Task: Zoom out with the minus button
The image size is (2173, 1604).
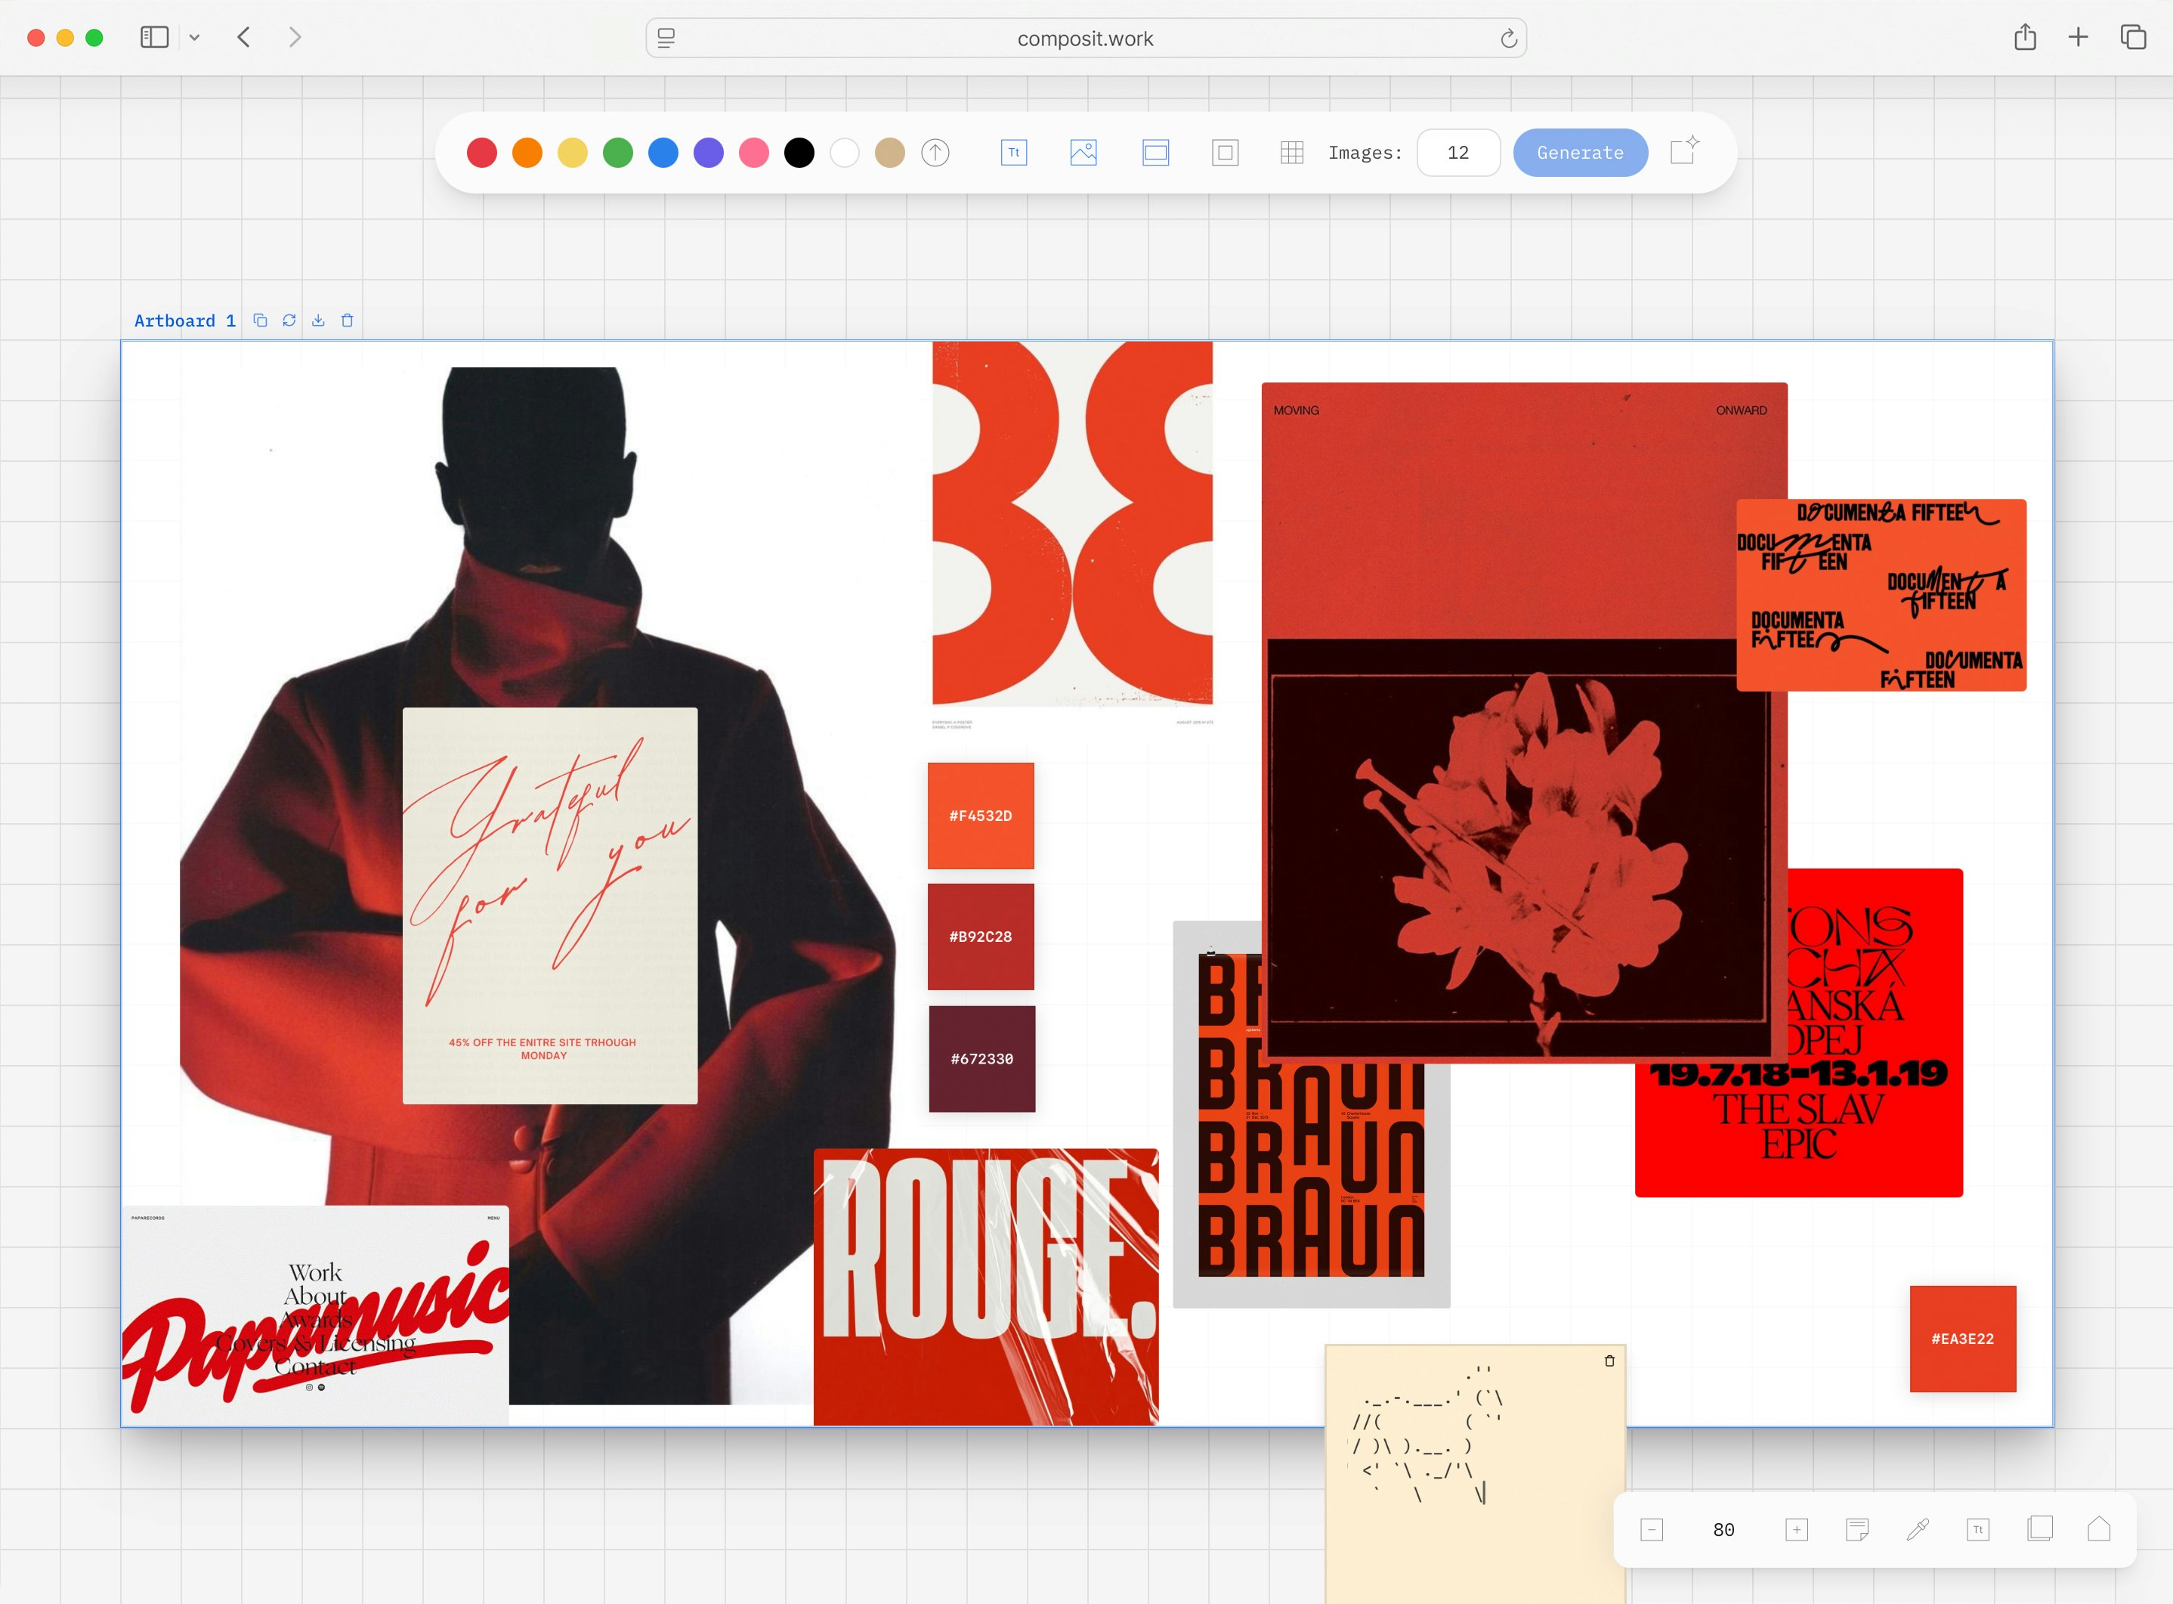Action: pos(1652,1530)
